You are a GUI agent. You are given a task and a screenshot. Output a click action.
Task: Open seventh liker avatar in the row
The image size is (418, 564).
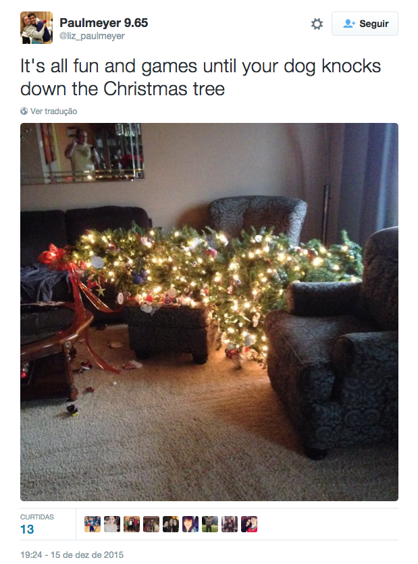point(210,524)
